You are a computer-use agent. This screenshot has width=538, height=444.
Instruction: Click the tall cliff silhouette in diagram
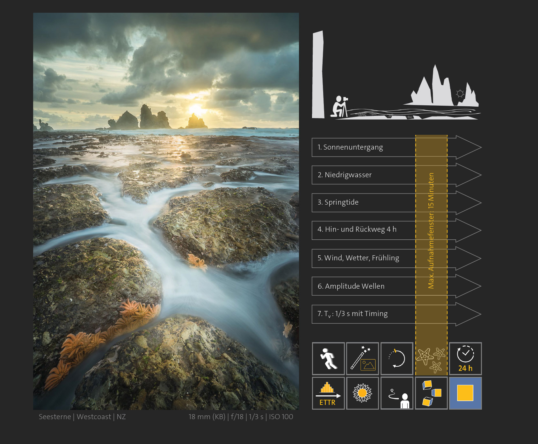click(x=318, y=74)
